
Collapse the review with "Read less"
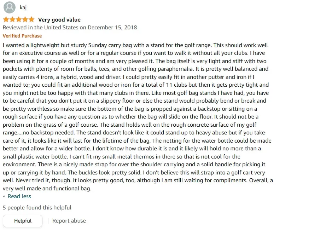coord(19,196)
